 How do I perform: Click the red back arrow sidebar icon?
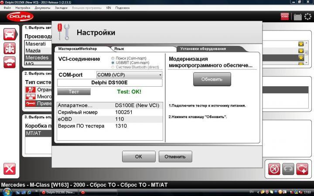coord(10,62)
